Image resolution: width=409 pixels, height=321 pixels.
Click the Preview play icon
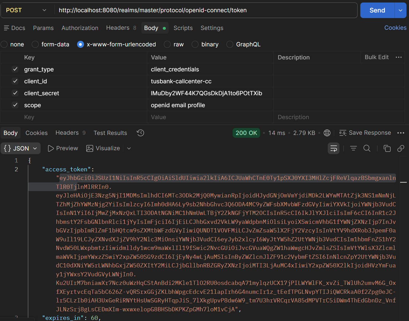tap(51, 149)
